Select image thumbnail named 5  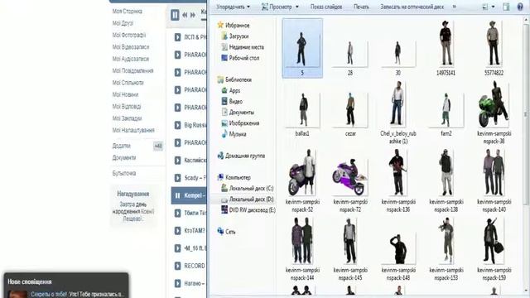point(302,48)
